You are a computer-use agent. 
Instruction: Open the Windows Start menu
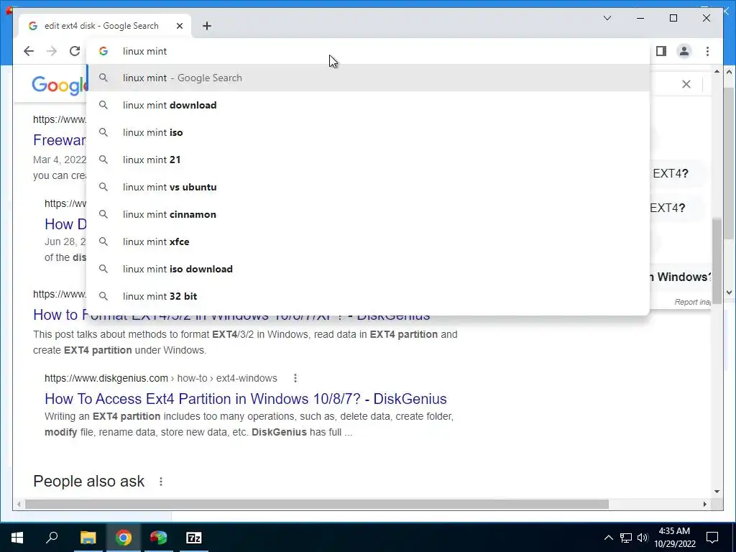tap(17, 538)
